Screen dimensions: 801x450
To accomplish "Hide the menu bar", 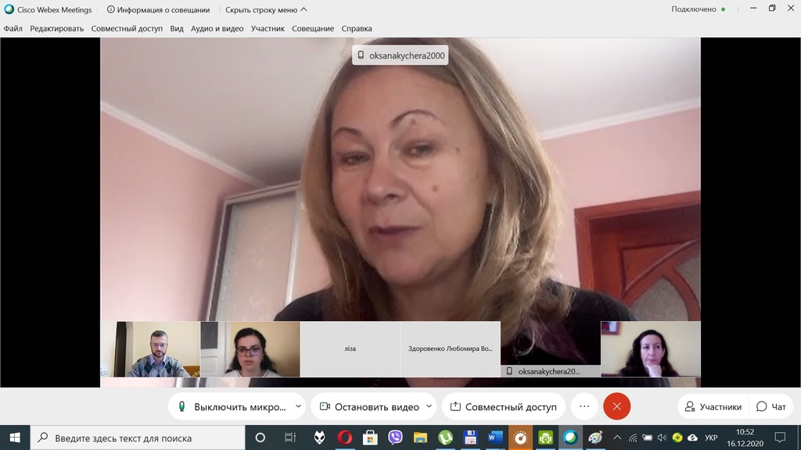I will coord(266,9).
